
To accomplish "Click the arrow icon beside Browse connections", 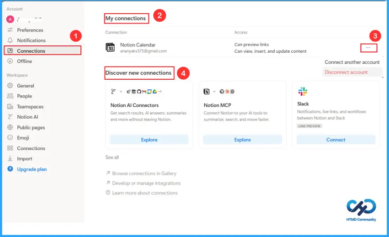I will [108, 173].
